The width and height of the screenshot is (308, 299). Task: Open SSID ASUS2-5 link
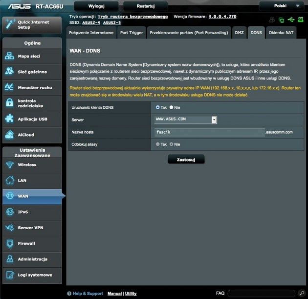pyautogui.click(x=112, y=23)
